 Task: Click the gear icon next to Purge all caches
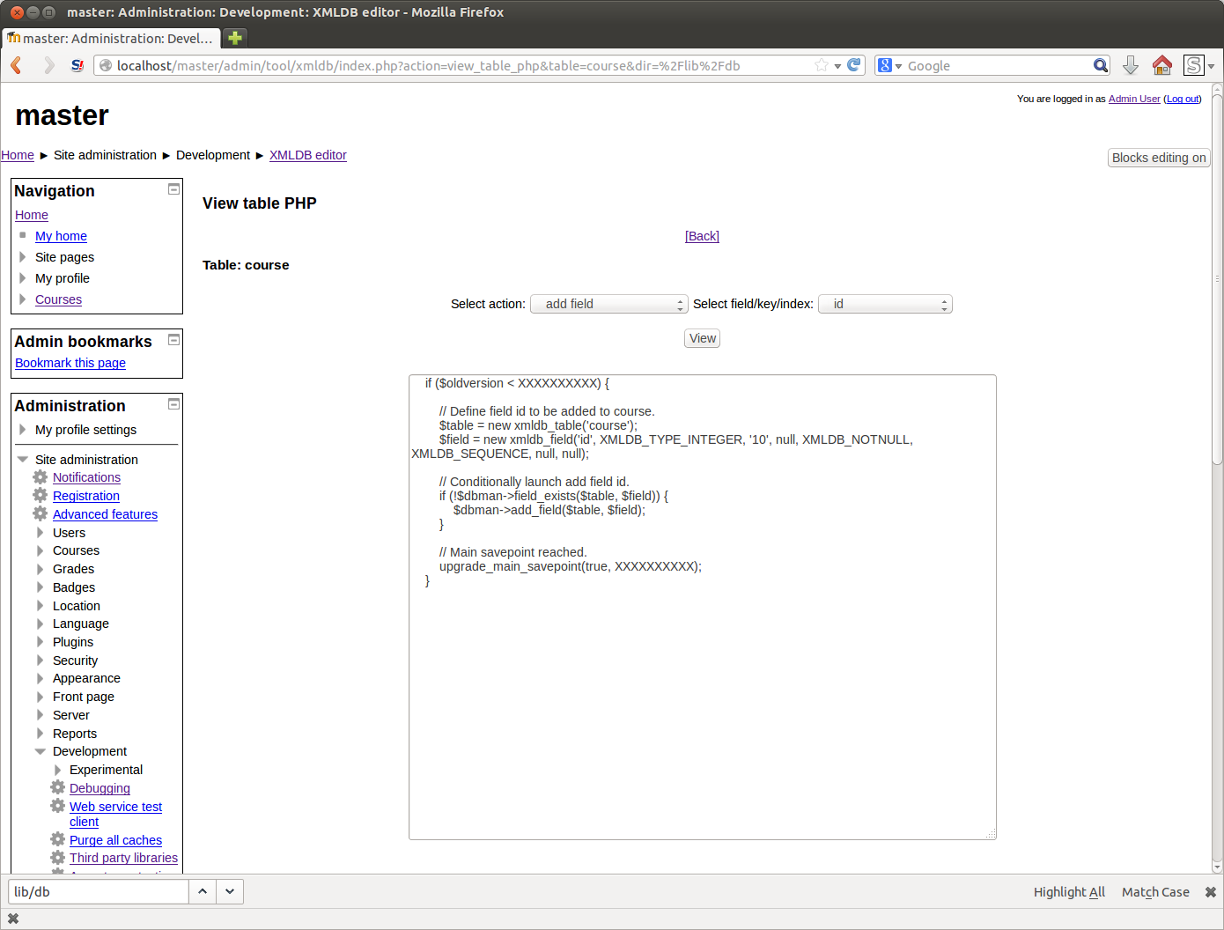point(57,839)
